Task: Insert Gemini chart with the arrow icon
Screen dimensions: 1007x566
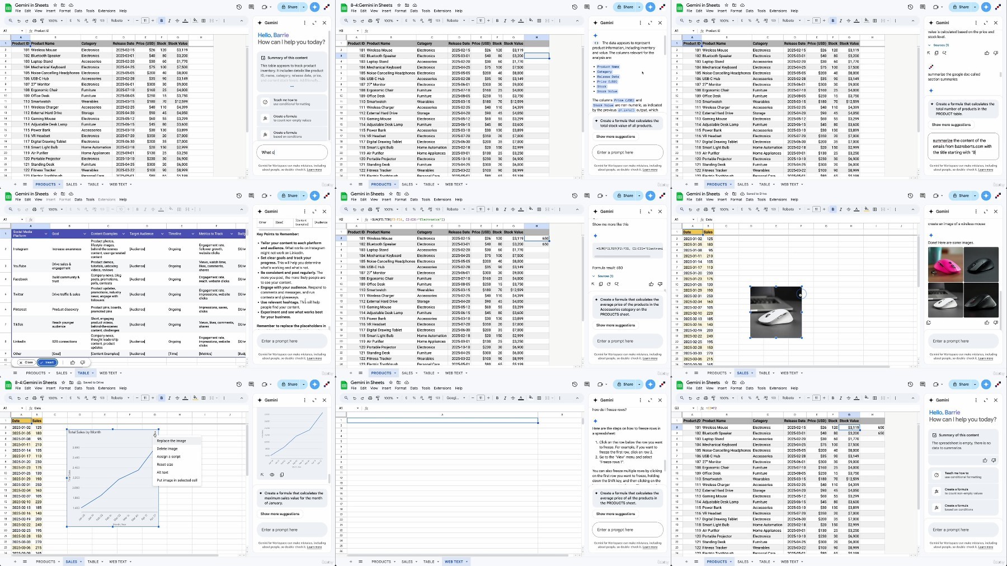Action: (x=262, y=475)
